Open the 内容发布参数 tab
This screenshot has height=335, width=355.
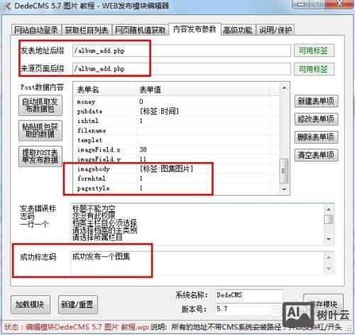click(195, 29)
